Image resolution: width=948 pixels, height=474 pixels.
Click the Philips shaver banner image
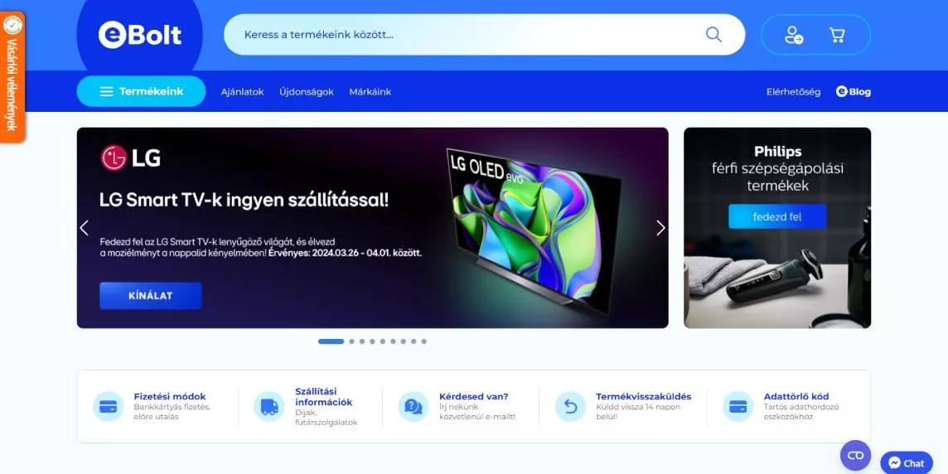(x=777, y=228)
